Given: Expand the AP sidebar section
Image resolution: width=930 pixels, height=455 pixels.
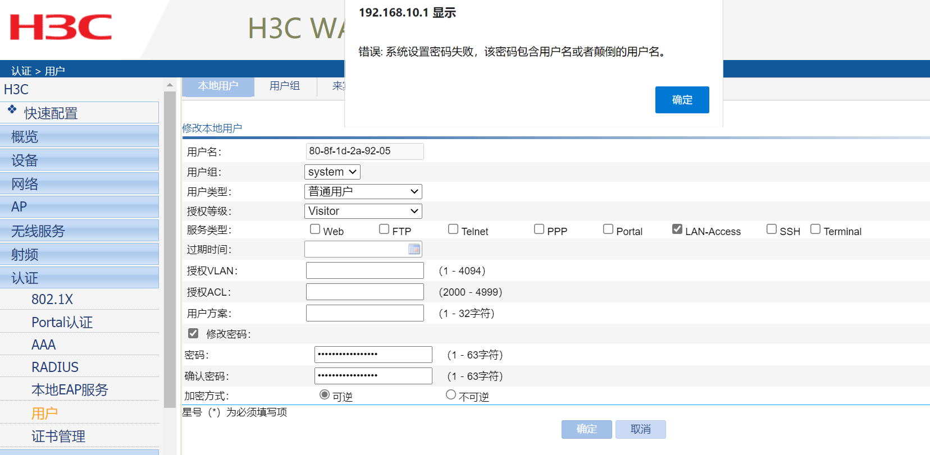Looking at the screenshot, I should (79, 207).
